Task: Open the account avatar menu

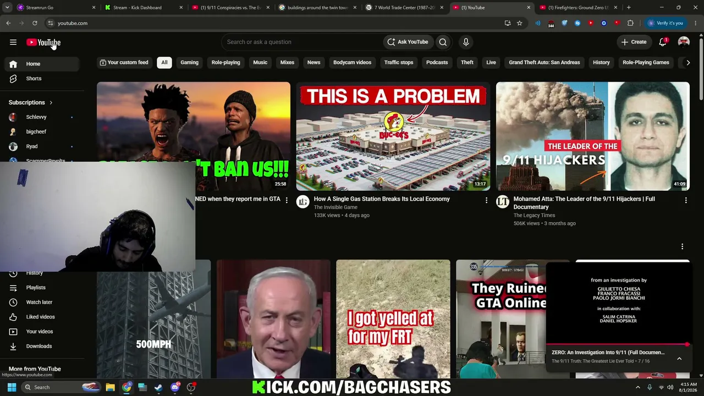Action: tap(684, 42)
